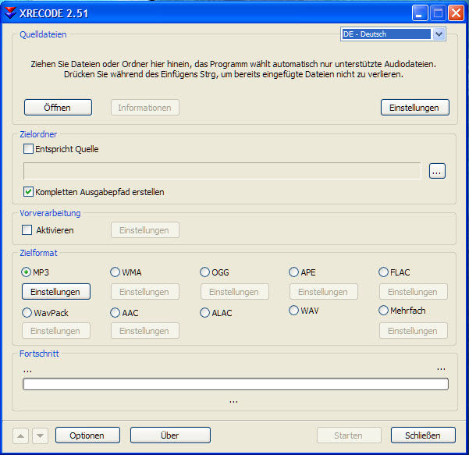The height and width of the screenshot is (455, 469).
Task: Click the Öffnen button
Action: coord(58,108)
